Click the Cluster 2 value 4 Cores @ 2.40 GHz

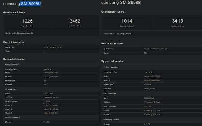152,115
